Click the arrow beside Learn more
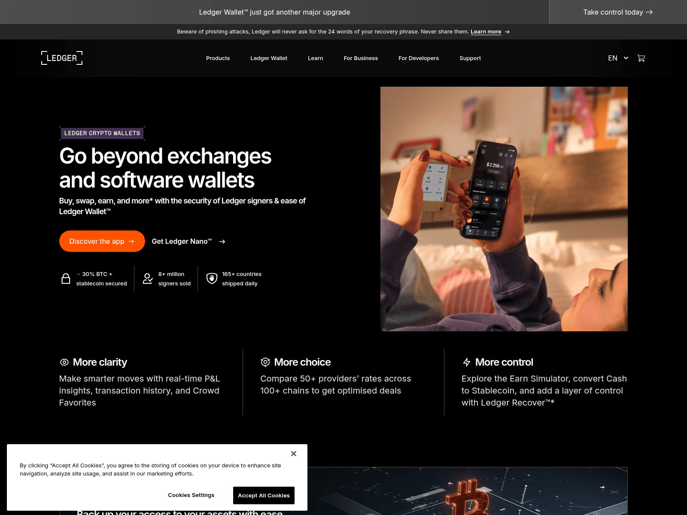The width and height of the screenshot is (687, 515). [507, 32]
